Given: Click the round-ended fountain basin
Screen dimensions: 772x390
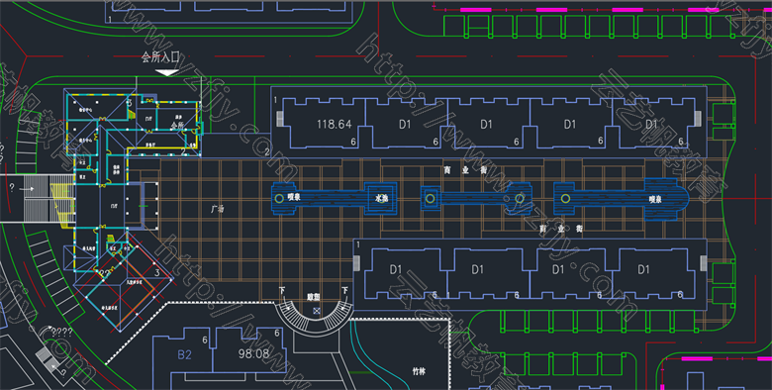Looking at the screenshot, I should pyautogui.click(x=665, y=199).
